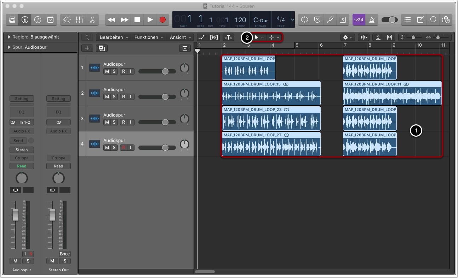Open the Bearbeiten menu
This screenshot has width=458, height=278.
click(x=113, y=37)
